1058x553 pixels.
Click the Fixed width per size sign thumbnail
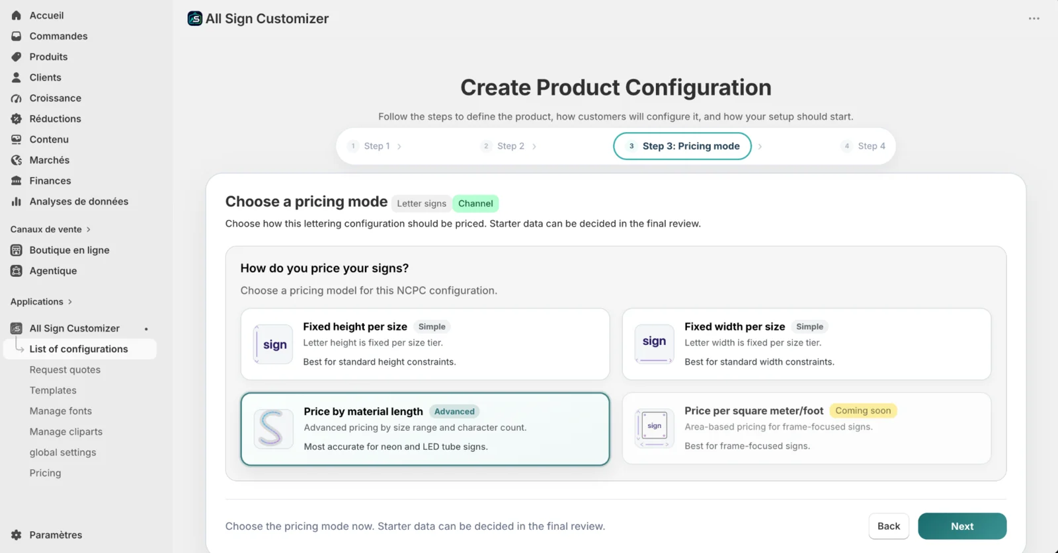coord(655,344)
